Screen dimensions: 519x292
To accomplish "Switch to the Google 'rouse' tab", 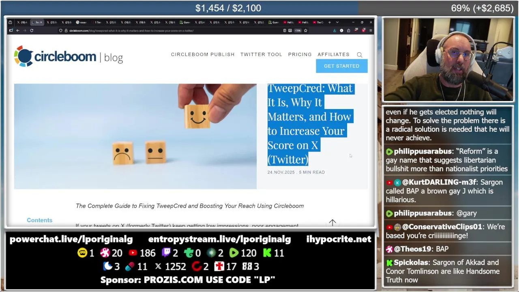I will (x=81, y=22).
